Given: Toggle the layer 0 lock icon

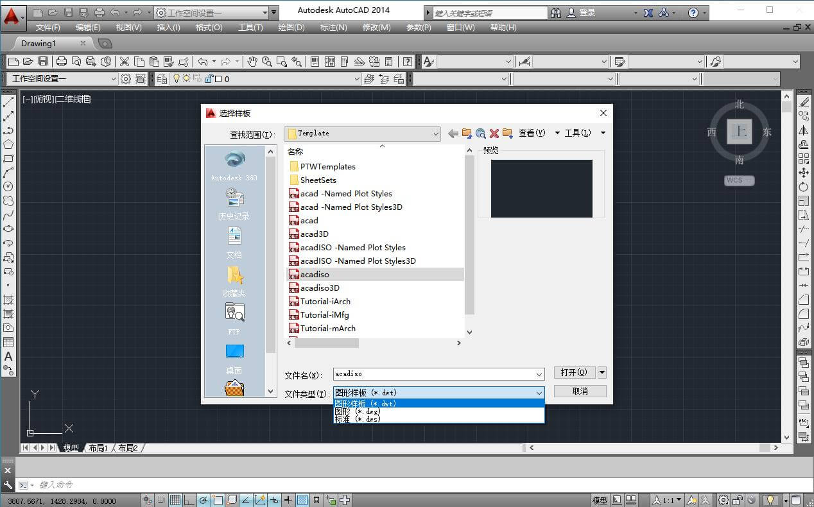Looking at the screenshot, I should pos(209,79).
